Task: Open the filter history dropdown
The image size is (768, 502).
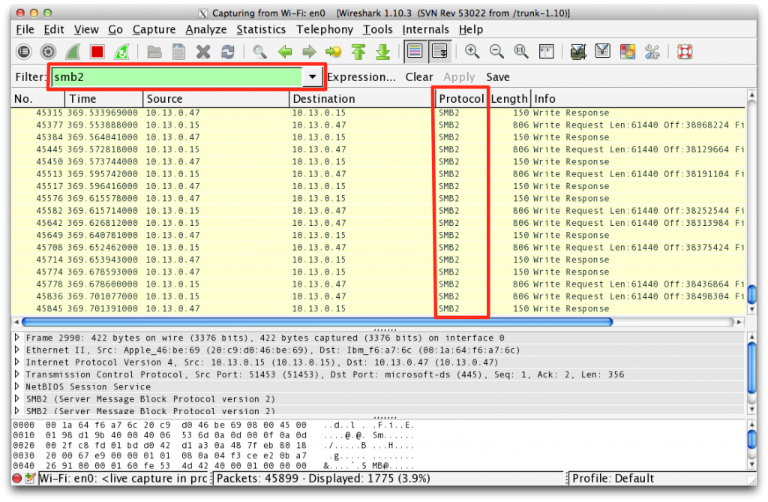Action: pos(313,77)
